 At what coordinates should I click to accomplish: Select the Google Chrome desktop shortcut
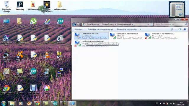(6, 89)
